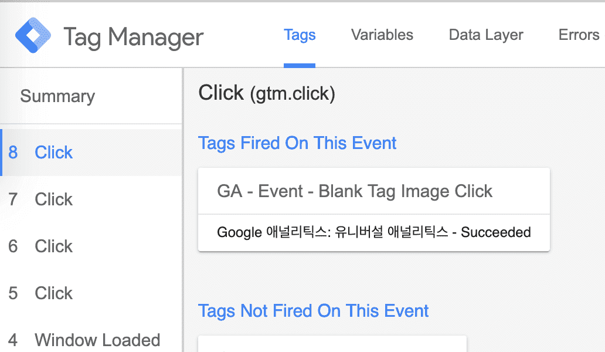Choose event 7 Click in sidebar

(53, 199)
